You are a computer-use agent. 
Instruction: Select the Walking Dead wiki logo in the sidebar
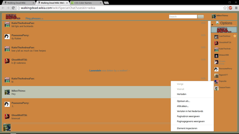(224, 30)
